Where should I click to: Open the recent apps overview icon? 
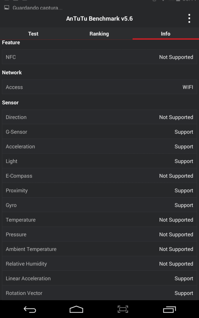click(x=169, y=309)
